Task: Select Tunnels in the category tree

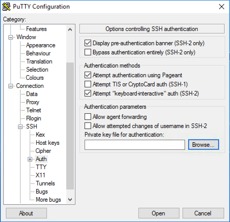Action: (45, 183)
